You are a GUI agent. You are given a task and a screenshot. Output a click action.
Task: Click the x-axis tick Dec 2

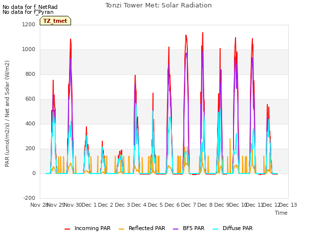click(x=105, y=205)
